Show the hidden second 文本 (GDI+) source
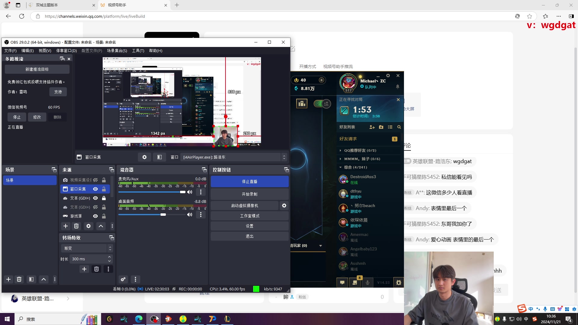This screenshot has height=325, width=578. (x=95, y=207)
